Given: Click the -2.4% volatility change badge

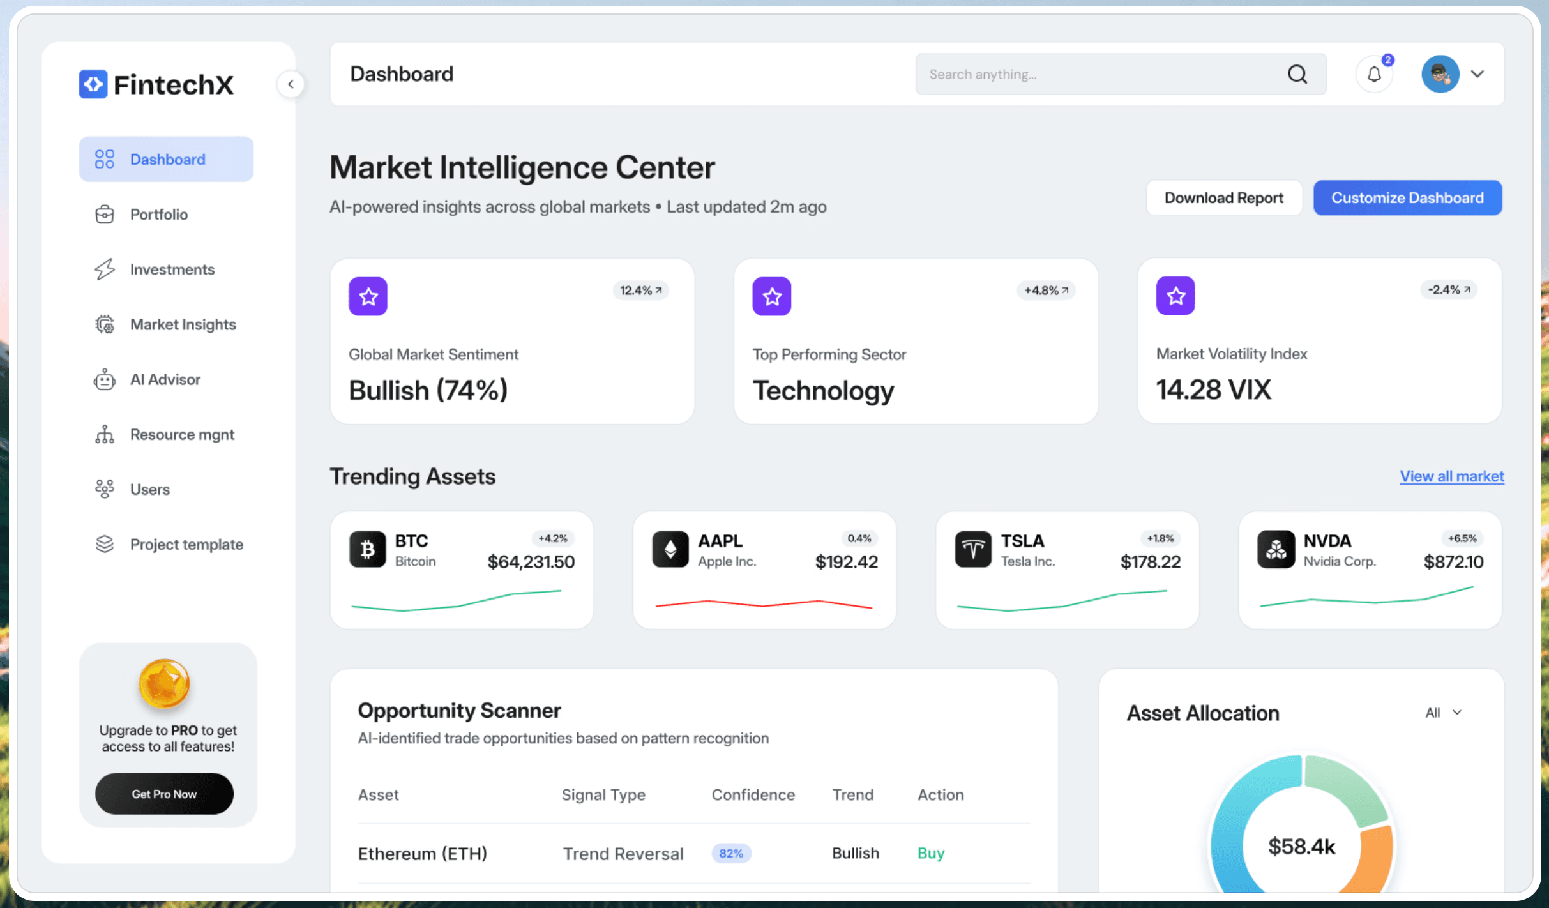Looking at the screenshot, I should [x=1449, y=290].
